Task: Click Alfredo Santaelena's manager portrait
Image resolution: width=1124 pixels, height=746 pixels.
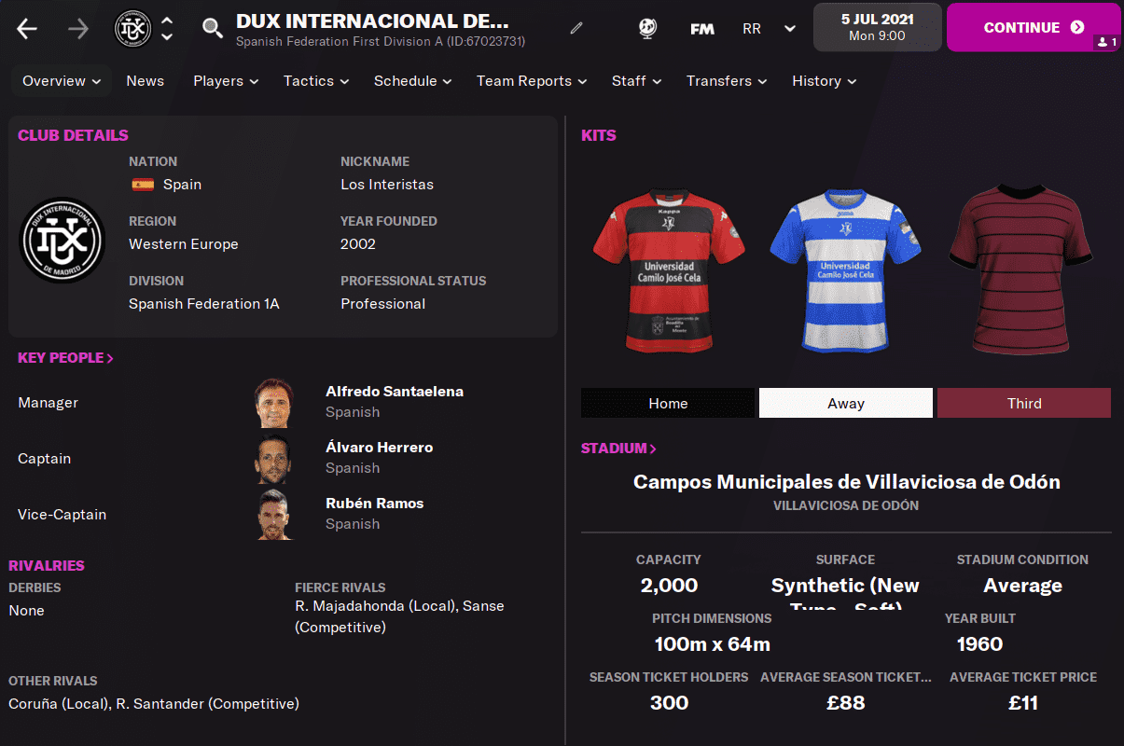Action: pos(274,403)
